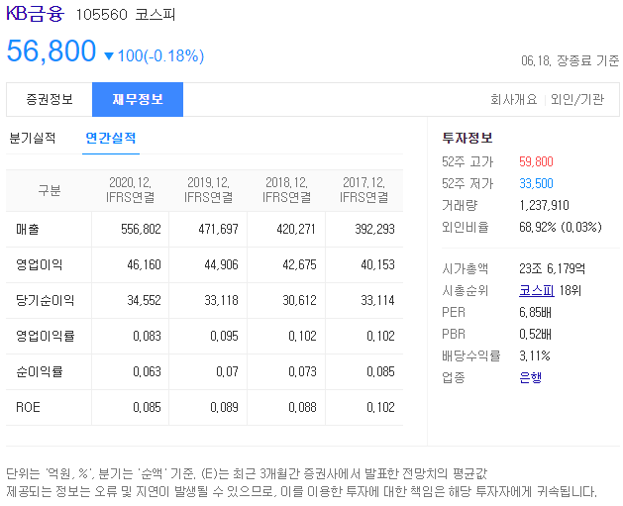The height and width of the screenshot is (506, 623).
Task: Open the 분기실적 sub-tab
Action: click(32, 138)
